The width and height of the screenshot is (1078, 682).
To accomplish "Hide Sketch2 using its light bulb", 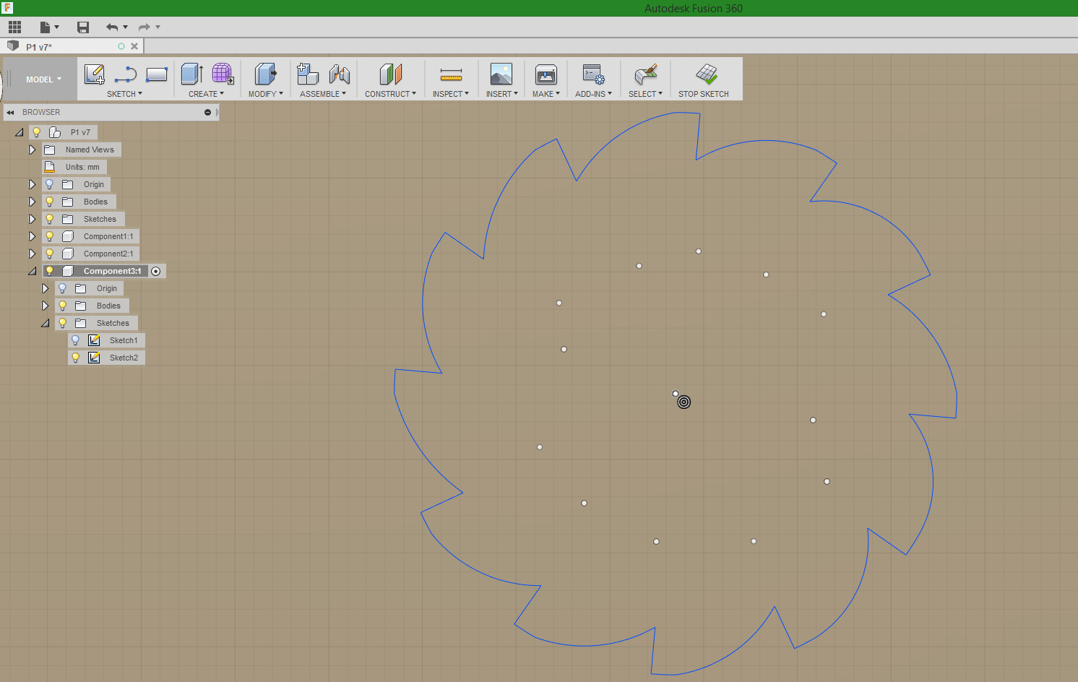I will [75, 358].
